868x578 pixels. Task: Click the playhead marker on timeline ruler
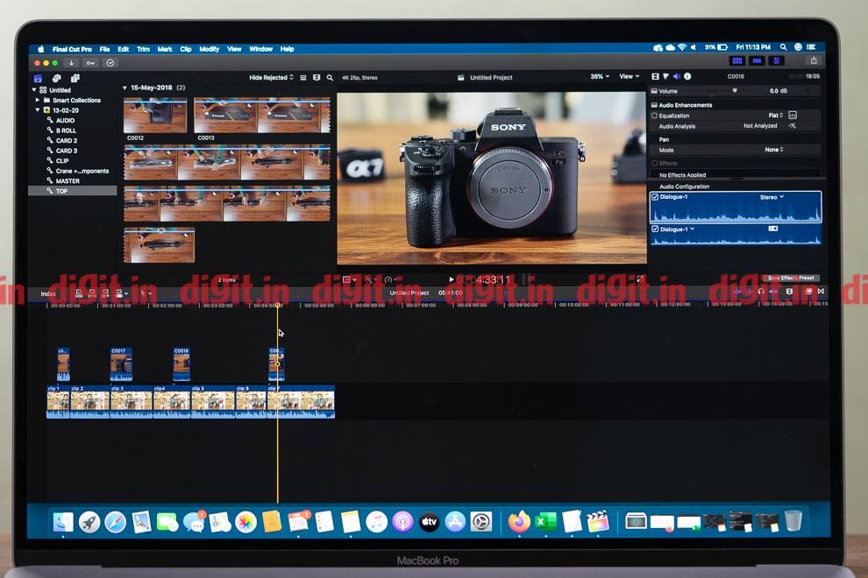278,306
